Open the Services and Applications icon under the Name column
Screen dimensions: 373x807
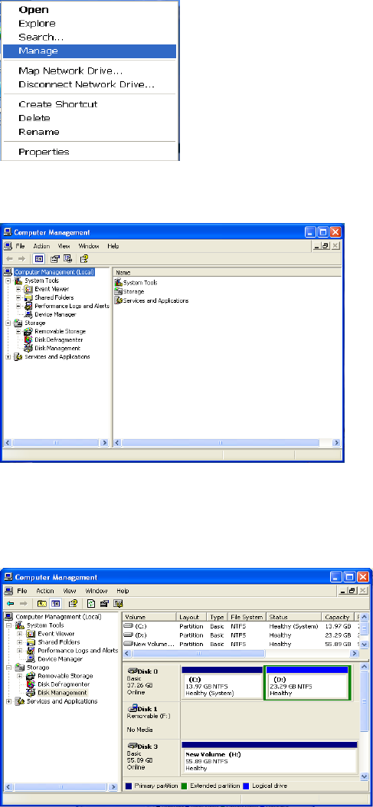tap(118, 300)
